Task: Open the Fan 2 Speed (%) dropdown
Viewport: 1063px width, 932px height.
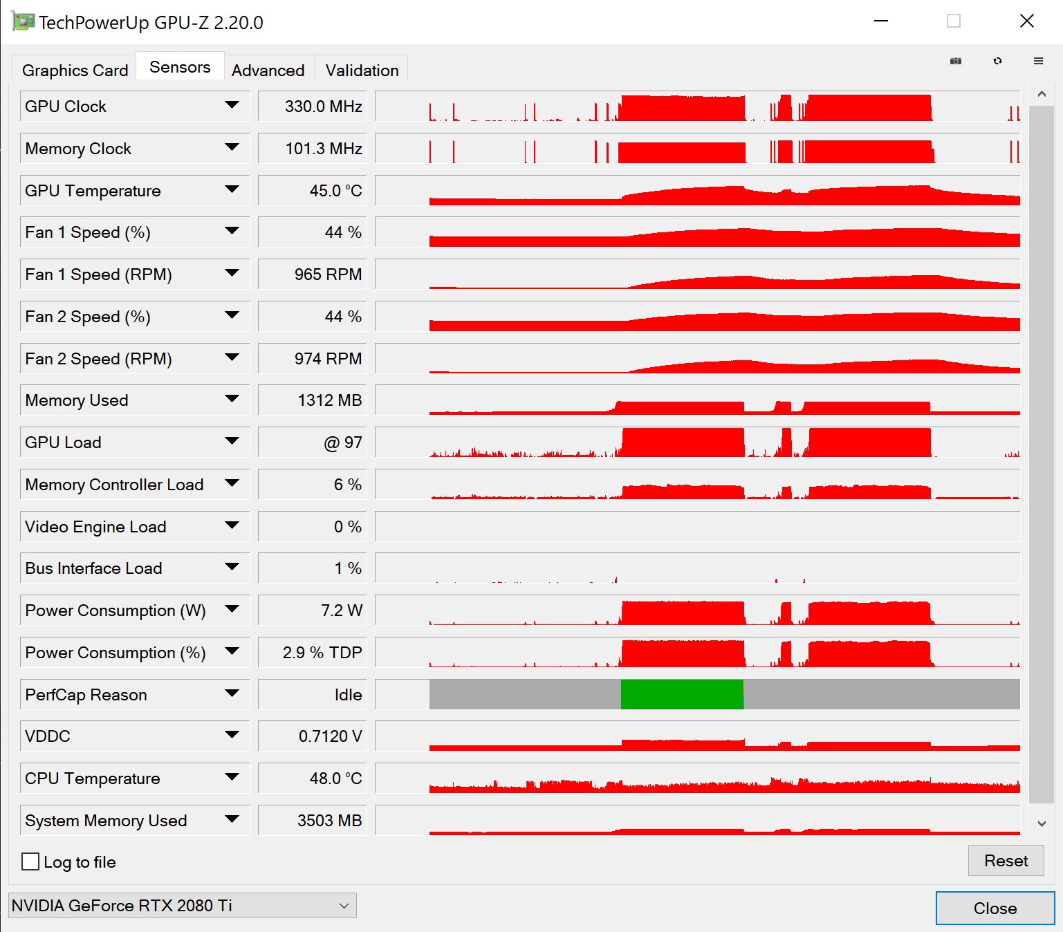Action: (x=232, y=316)
